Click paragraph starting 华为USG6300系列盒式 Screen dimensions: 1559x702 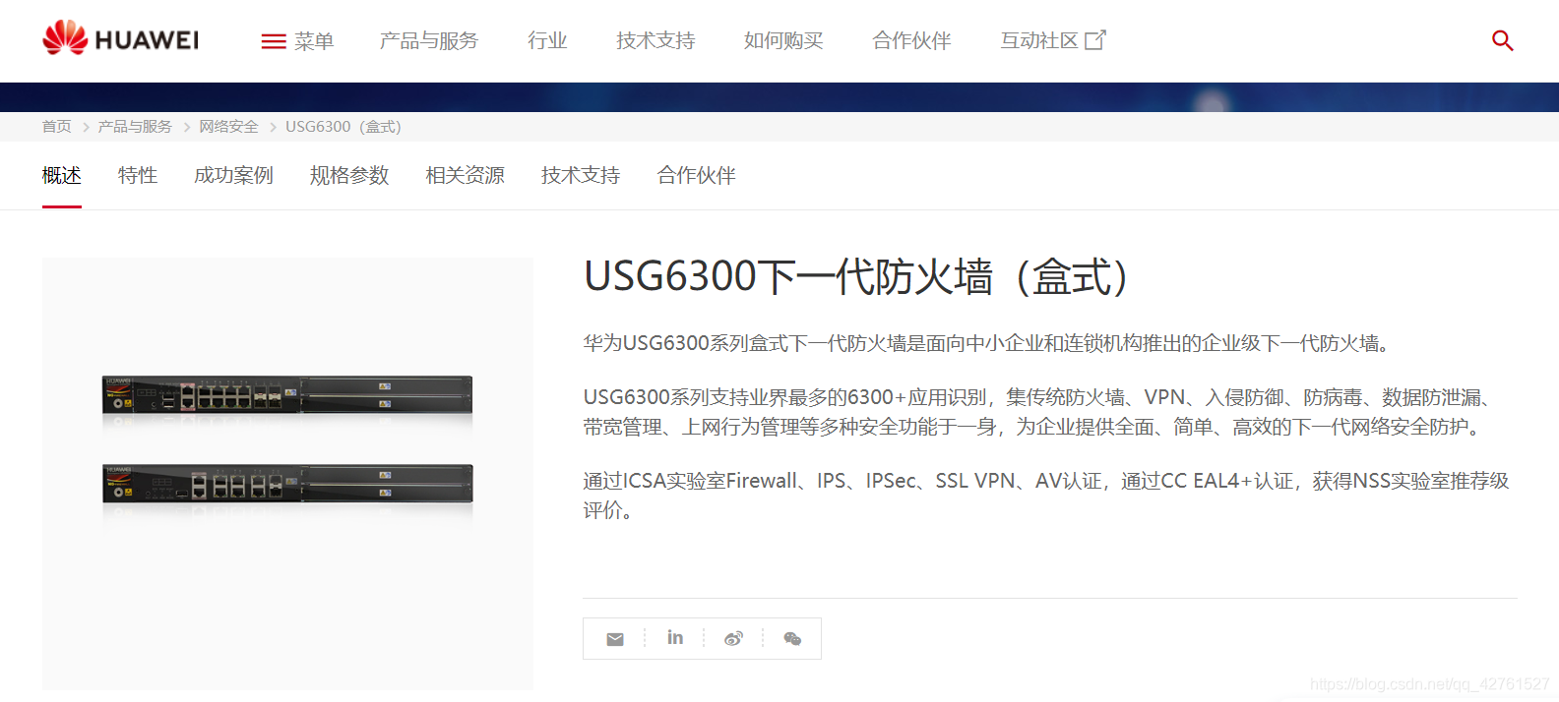tap(986, 343)
